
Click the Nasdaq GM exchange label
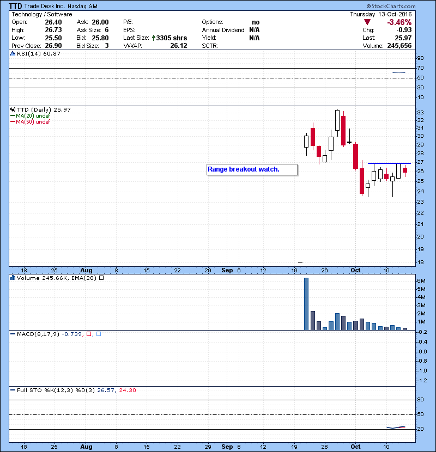coord(82,7)
